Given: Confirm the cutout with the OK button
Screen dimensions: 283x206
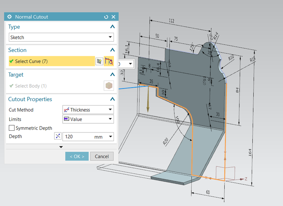Looking at the screenshot, I should pyautogui.click(x=77, y=156).
